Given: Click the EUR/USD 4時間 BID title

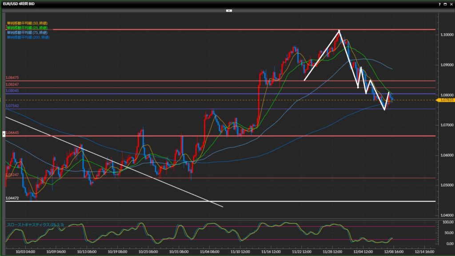Looking at the screenshot, I should pyautogui.click(x=19, y=4).
